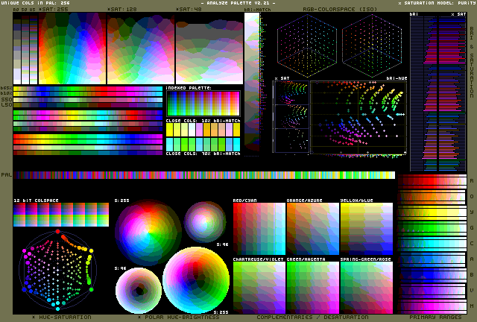Open the Spring-Green/Rose complementary square
The image size is (477, 322).
point(367,288)
